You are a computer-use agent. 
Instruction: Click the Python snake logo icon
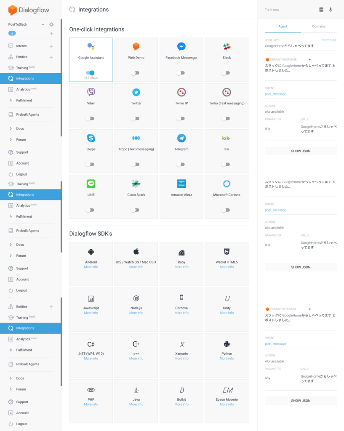tap(227, 344)
